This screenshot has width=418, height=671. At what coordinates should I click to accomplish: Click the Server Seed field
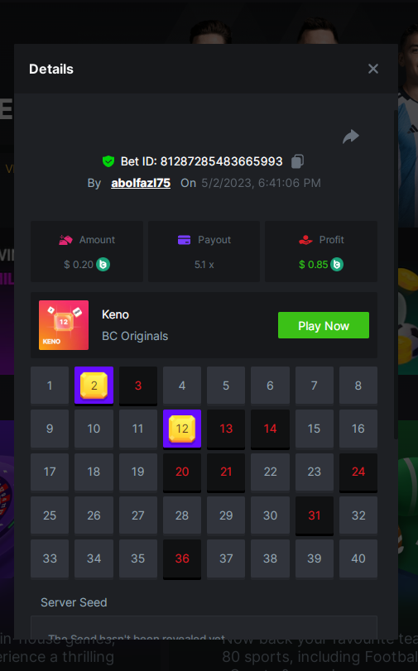[x=204, y=627]
